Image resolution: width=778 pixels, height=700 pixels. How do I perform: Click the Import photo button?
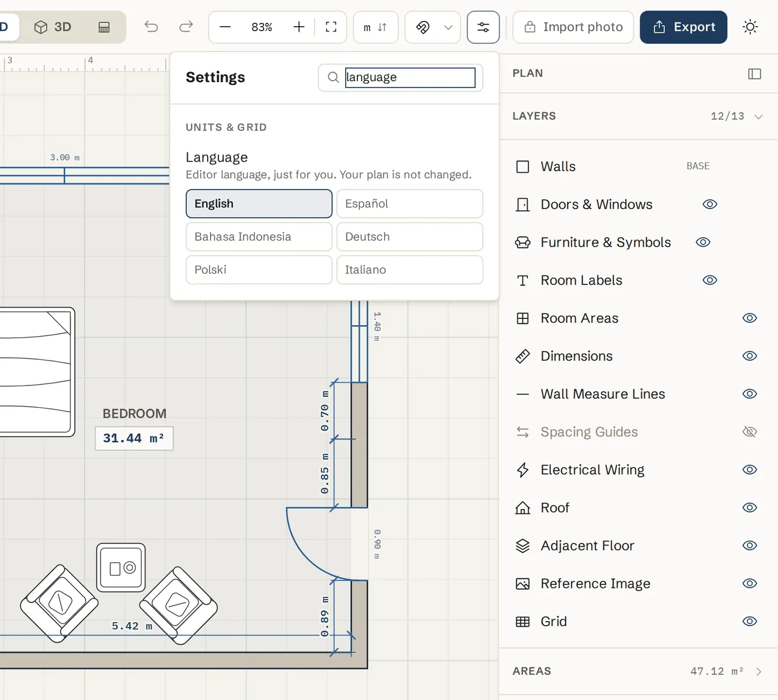pyautogui.click(x=573, y=27)
